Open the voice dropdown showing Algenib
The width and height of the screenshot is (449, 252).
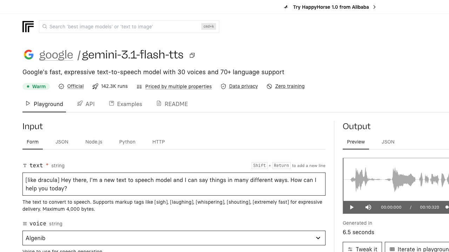click(x=174, y=238)
